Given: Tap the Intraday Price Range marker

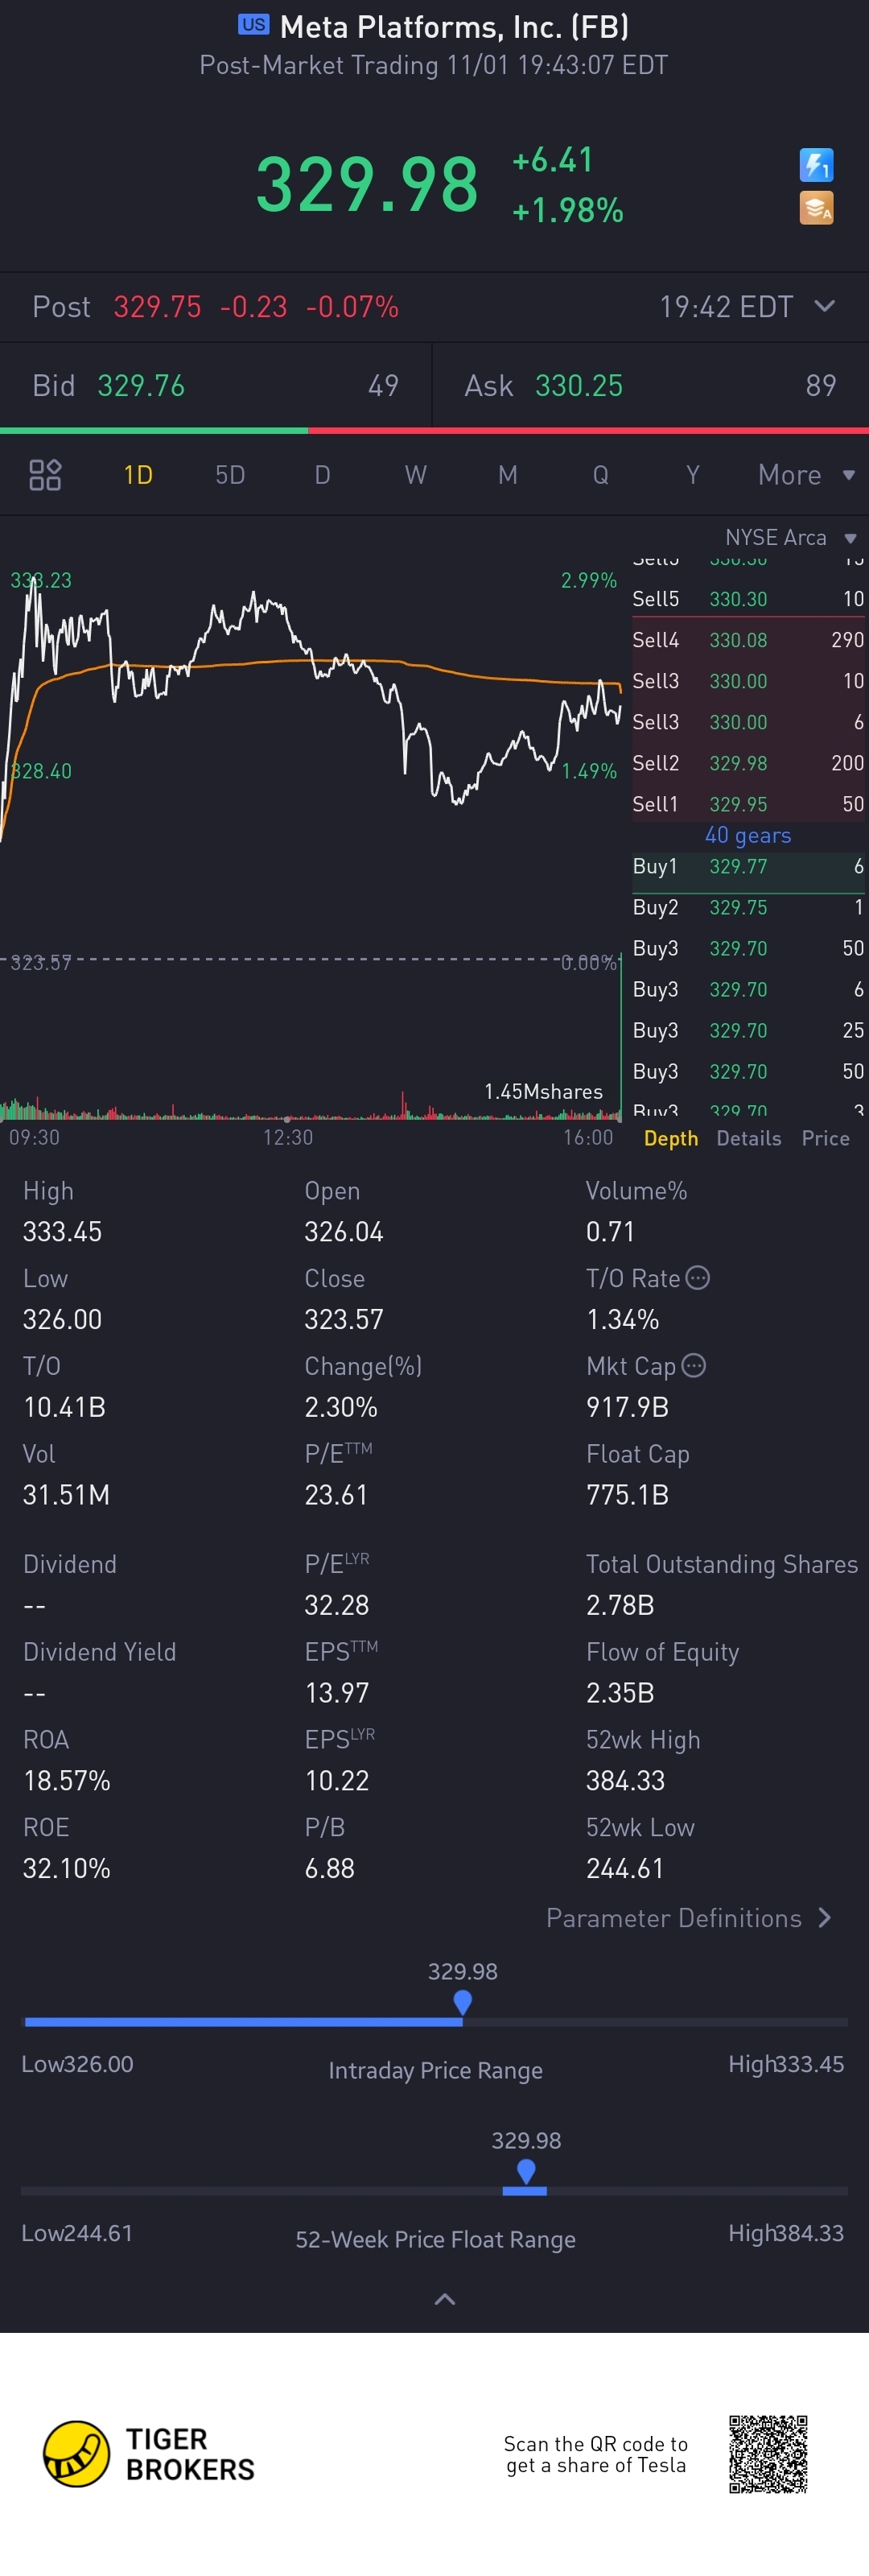Looking at the screenshot, I should [462, 2002].
